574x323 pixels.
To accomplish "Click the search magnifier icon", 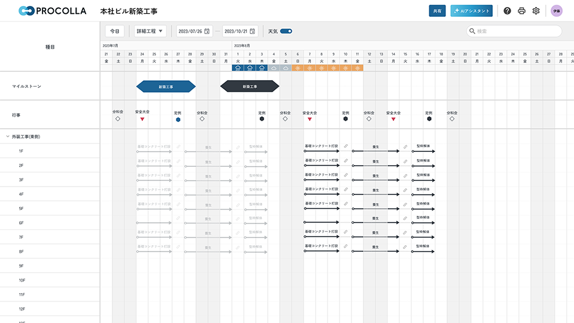I will tap(472, 31).
